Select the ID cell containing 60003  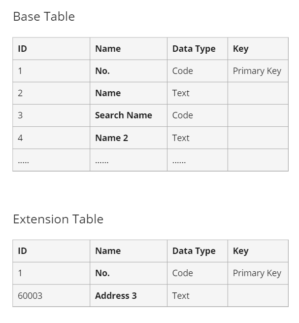30,296
